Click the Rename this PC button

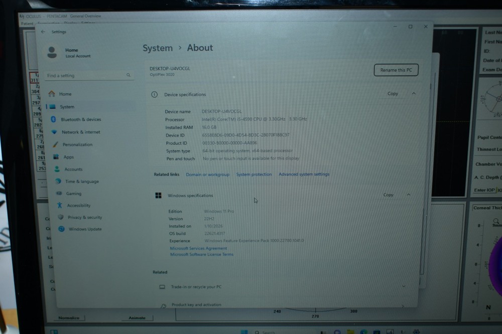[x=396, y=70]
